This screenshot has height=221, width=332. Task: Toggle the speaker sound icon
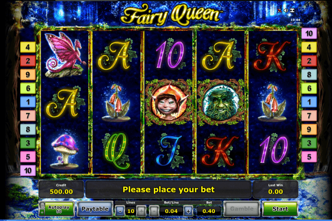(286, 10)
